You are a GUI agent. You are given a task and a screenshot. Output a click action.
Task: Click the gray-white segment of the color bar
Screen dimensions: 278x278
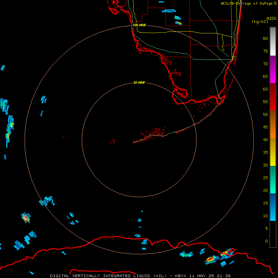(x=273, y=41)
